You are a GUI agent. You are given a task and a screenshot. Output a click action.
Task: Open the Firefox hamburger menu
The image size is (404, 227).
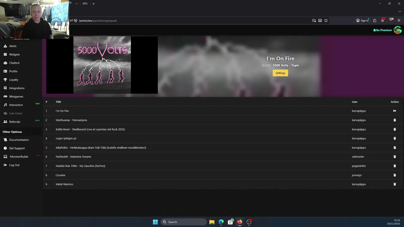(399, 20)
